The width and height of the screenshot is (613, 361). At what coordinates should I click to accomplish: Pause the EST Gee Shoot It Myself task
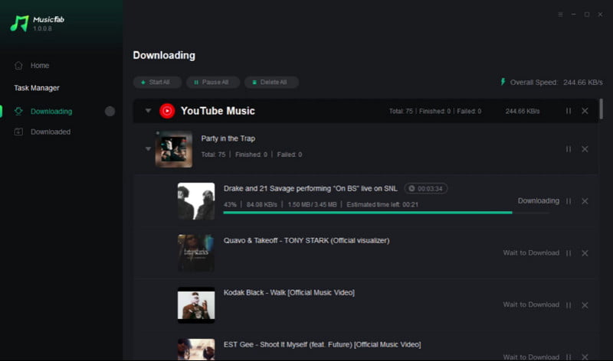click(x=569, y=357)
